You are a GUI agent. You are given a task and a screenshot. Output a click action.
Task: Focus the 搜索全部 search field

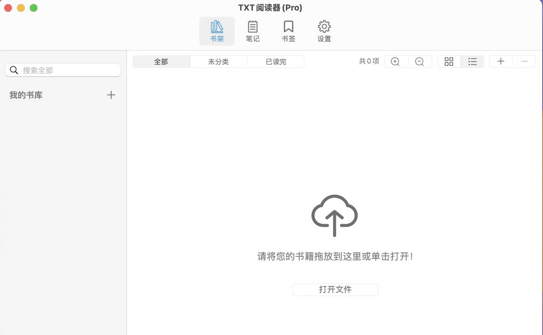(63, 70)
